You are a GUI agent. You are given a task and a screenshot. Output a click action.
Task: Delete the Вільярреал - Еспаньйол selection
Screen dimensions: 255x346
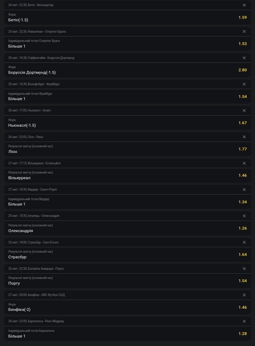(x=244, y=163)
